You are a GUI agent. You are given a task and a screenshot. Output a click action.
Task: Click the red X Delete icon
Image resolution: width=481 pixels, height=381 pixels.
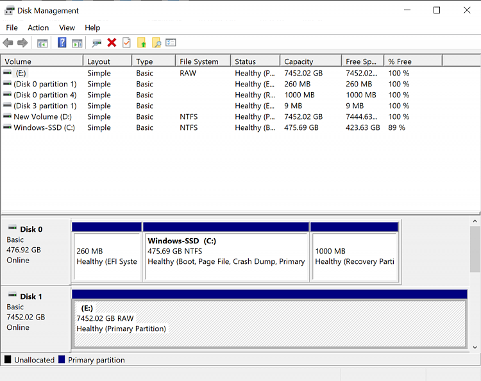click(x=112, y=42)
